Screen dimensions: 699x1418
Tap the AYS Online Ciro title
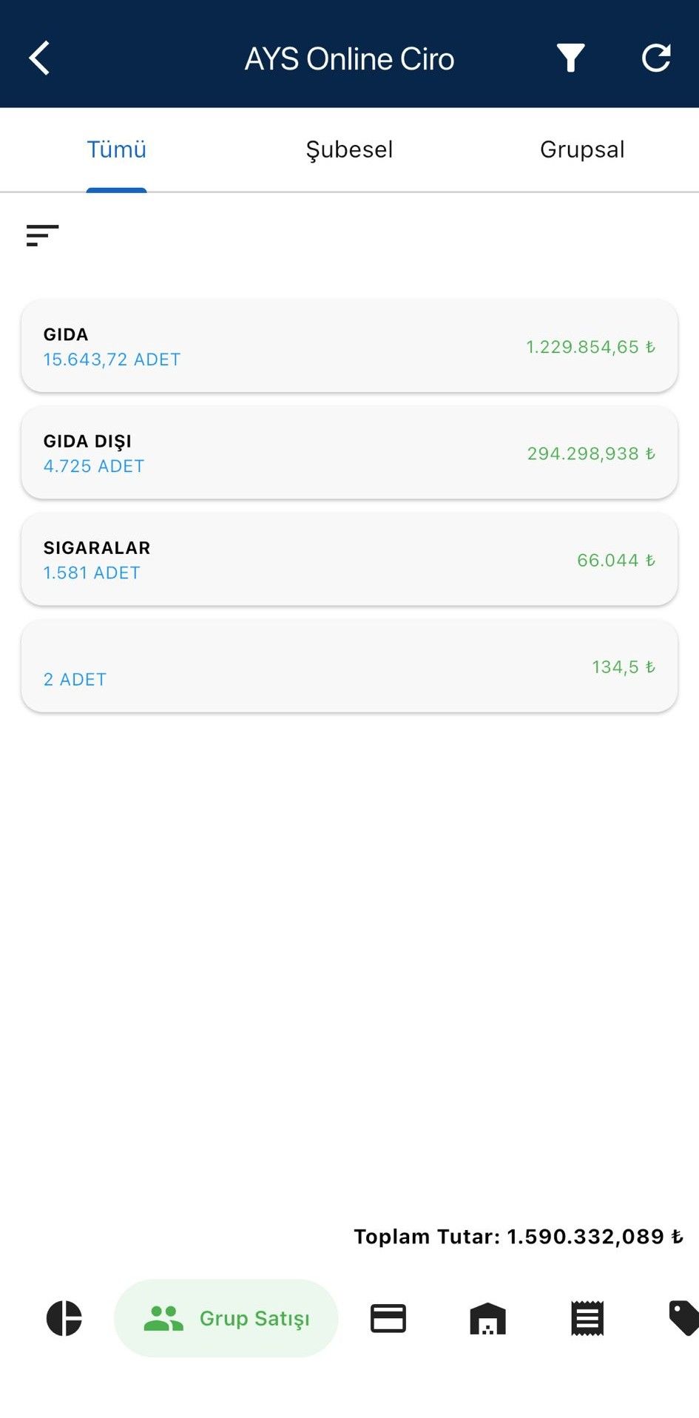point(349,59)
